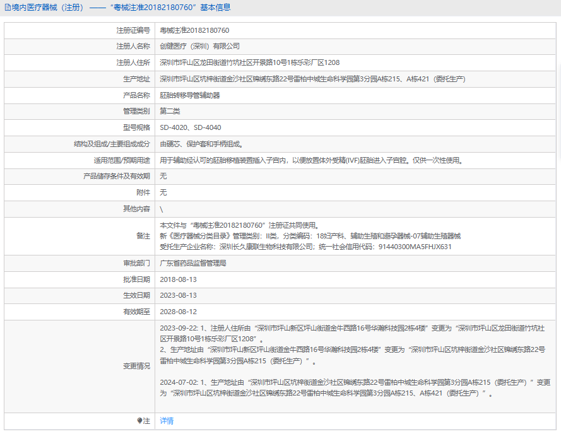This screenshot has width=561, height=434.
Task: Click model specification SD-4020、SD-4040
Action: click(x=191, y=127)
